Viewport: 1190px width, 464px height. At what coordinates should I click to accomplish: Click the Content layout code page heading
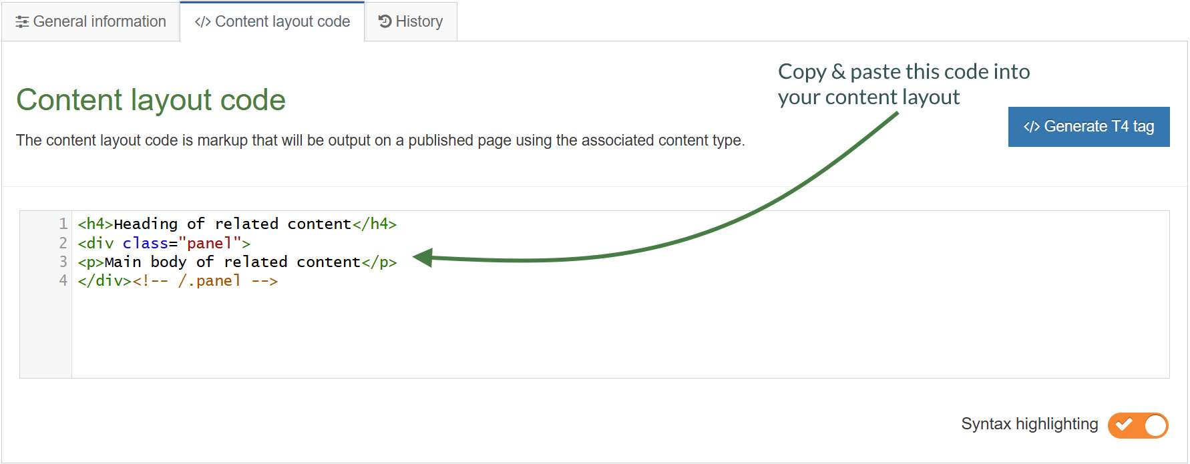pyautogui.click(x=151, y=100)
